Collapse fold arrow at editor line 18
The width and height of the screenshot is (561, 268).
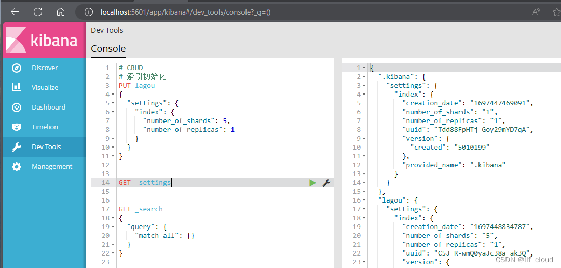113,218
